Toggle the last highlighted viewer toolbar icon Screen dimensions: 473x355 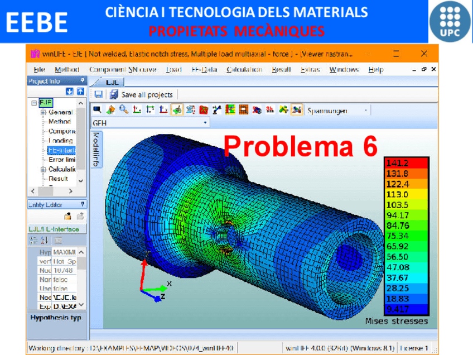297,110
